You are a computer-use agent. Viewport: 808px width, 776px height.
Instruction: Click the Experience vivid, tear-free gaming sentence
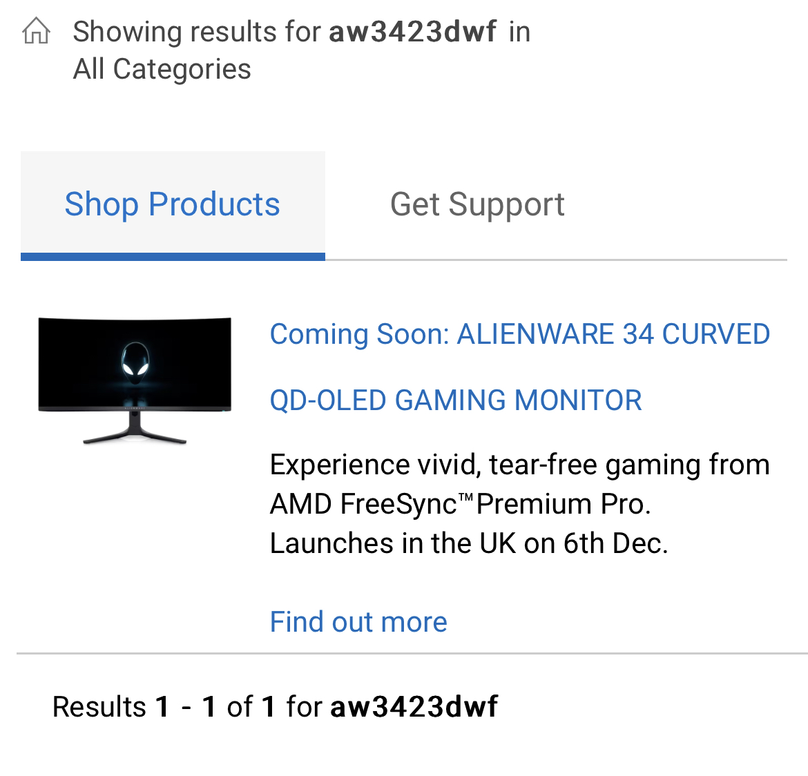click(x=520, y=464)
